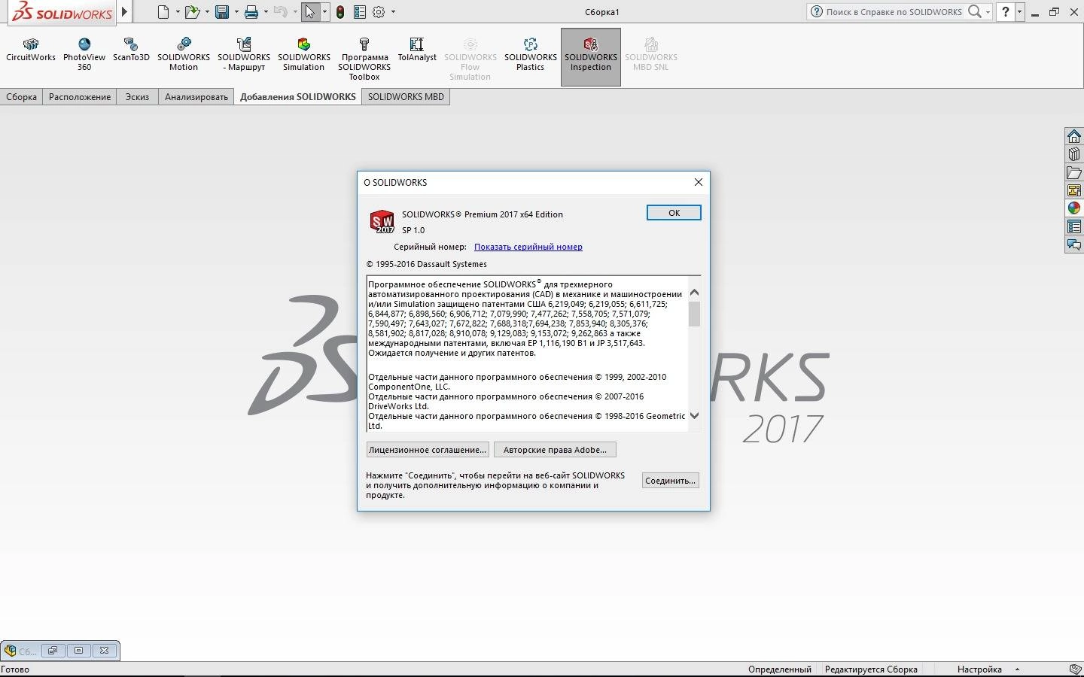1084x677 pixels.
Task: Switch to Расположение tab
Action: (80, 97)
